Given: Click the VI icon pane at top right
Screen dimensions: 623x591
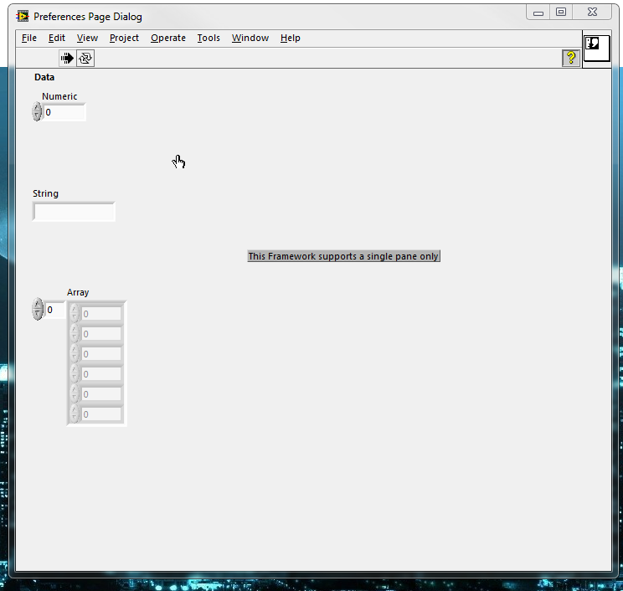Looking at the screenshot, I should pyautogui.click(x=596, y=48).
